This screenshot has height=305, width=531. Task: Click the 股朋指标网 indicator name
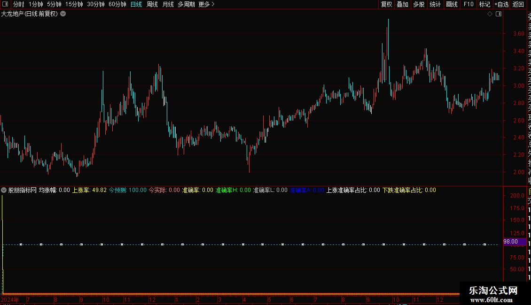(23, 190)
